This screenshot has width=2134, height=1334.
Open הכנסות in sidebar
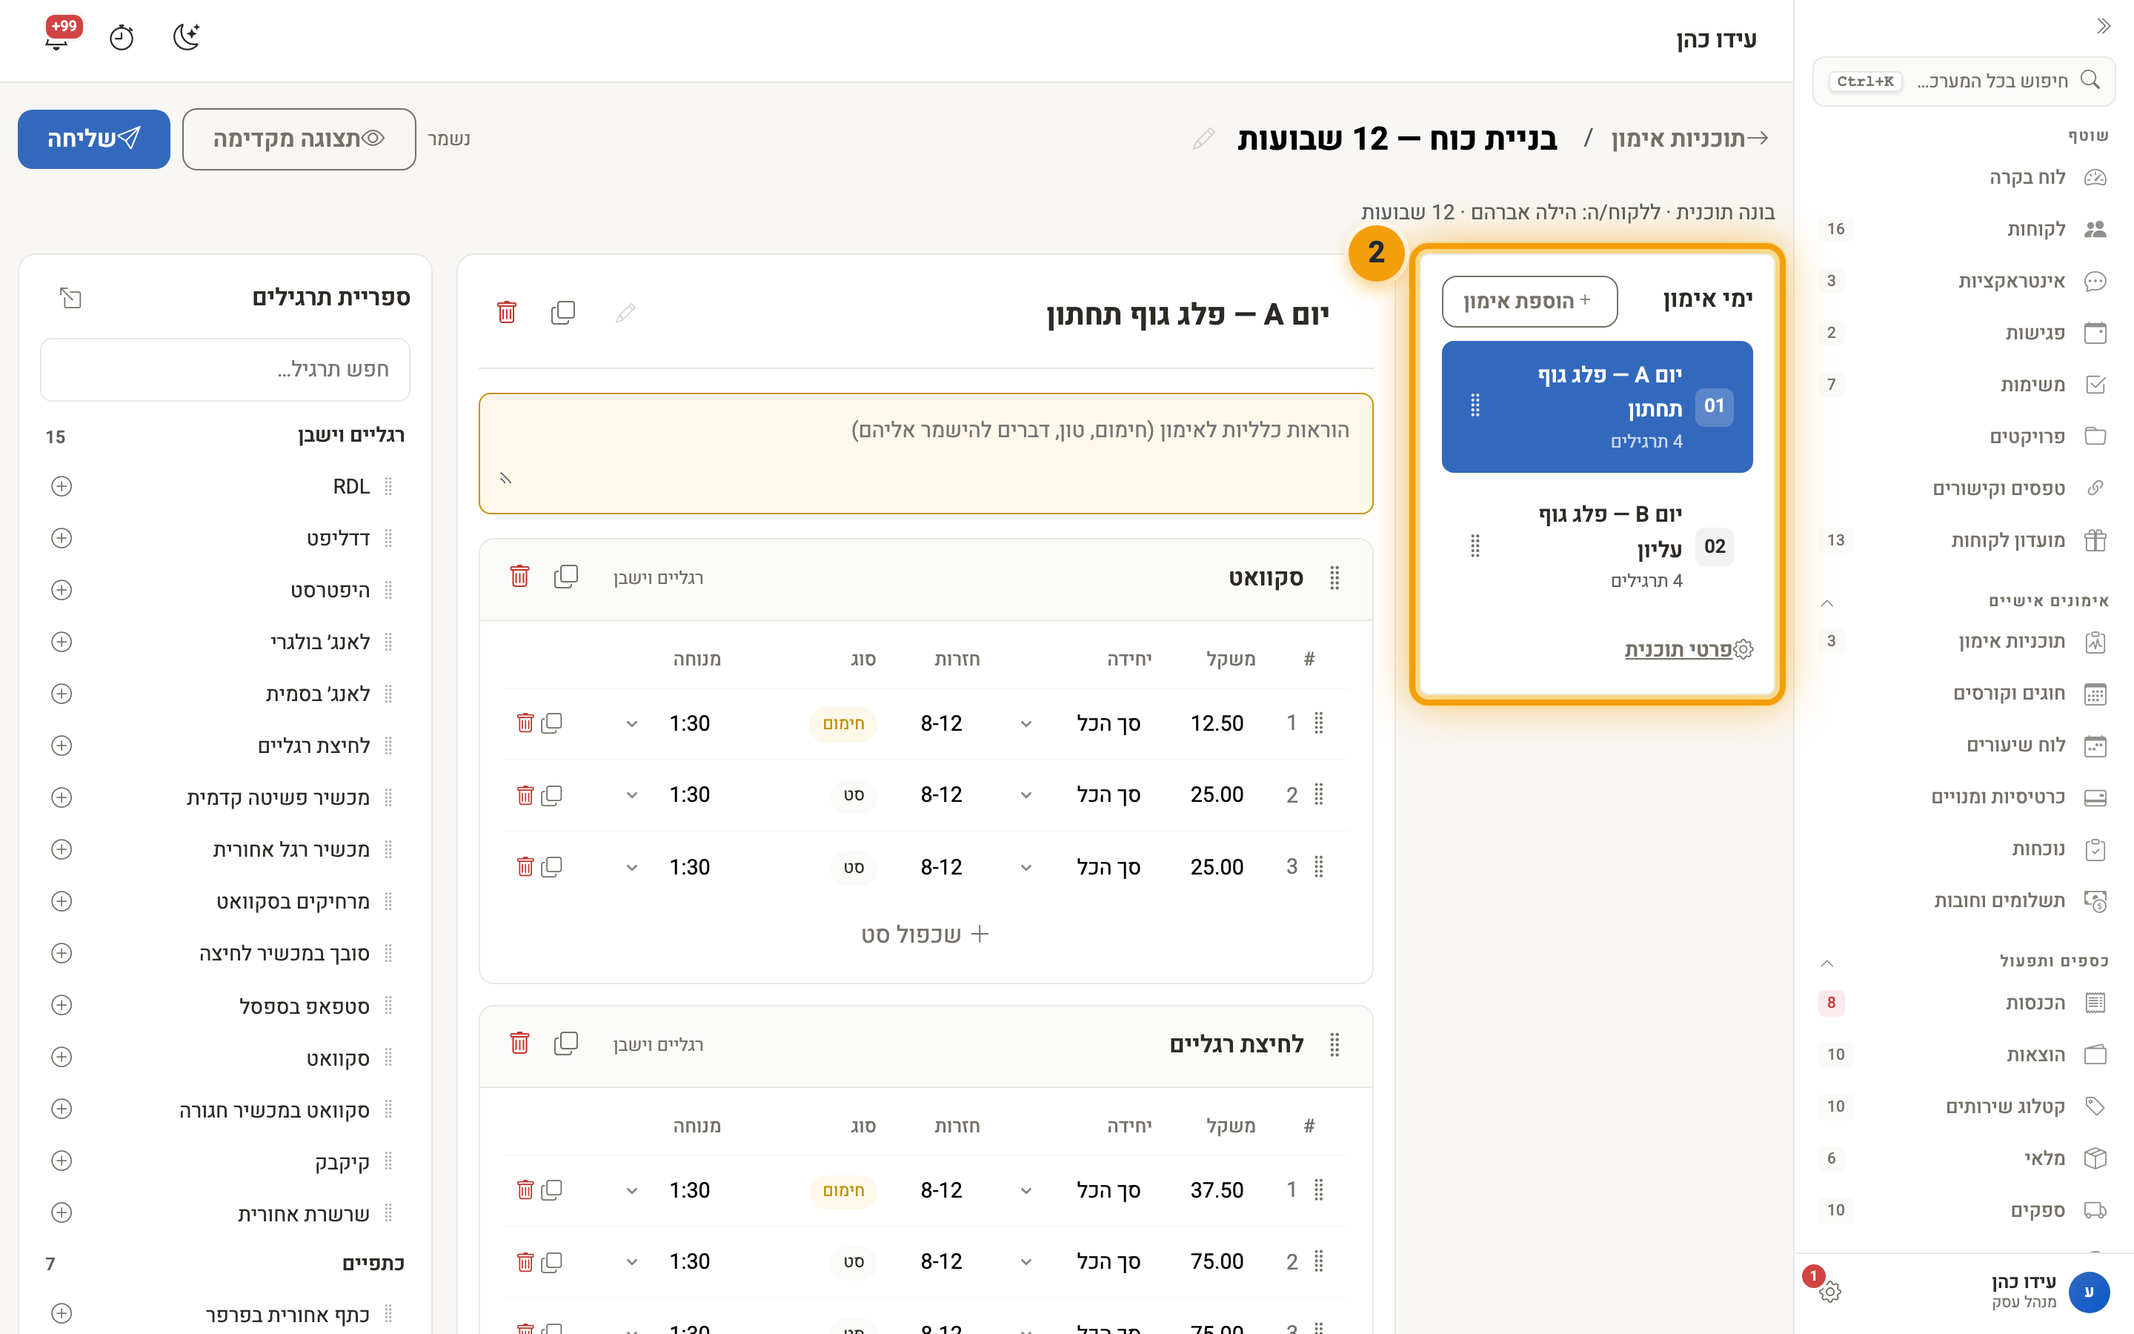(1965, 1003)
